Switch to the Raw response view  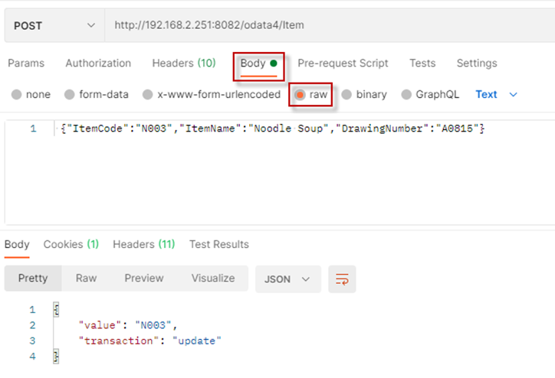[86, 279]
